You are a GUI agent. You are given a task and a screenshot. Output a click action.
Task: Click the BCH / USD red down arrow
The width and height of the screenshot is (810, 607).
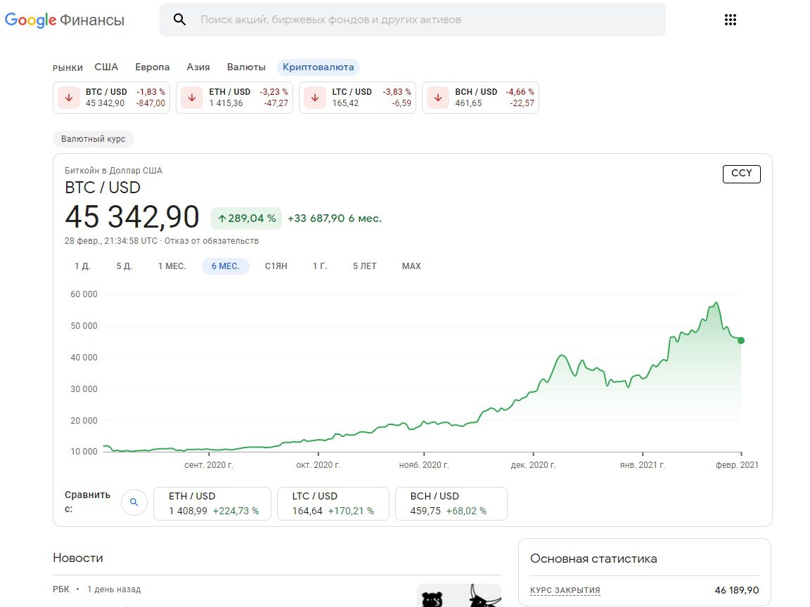(438, 98)
